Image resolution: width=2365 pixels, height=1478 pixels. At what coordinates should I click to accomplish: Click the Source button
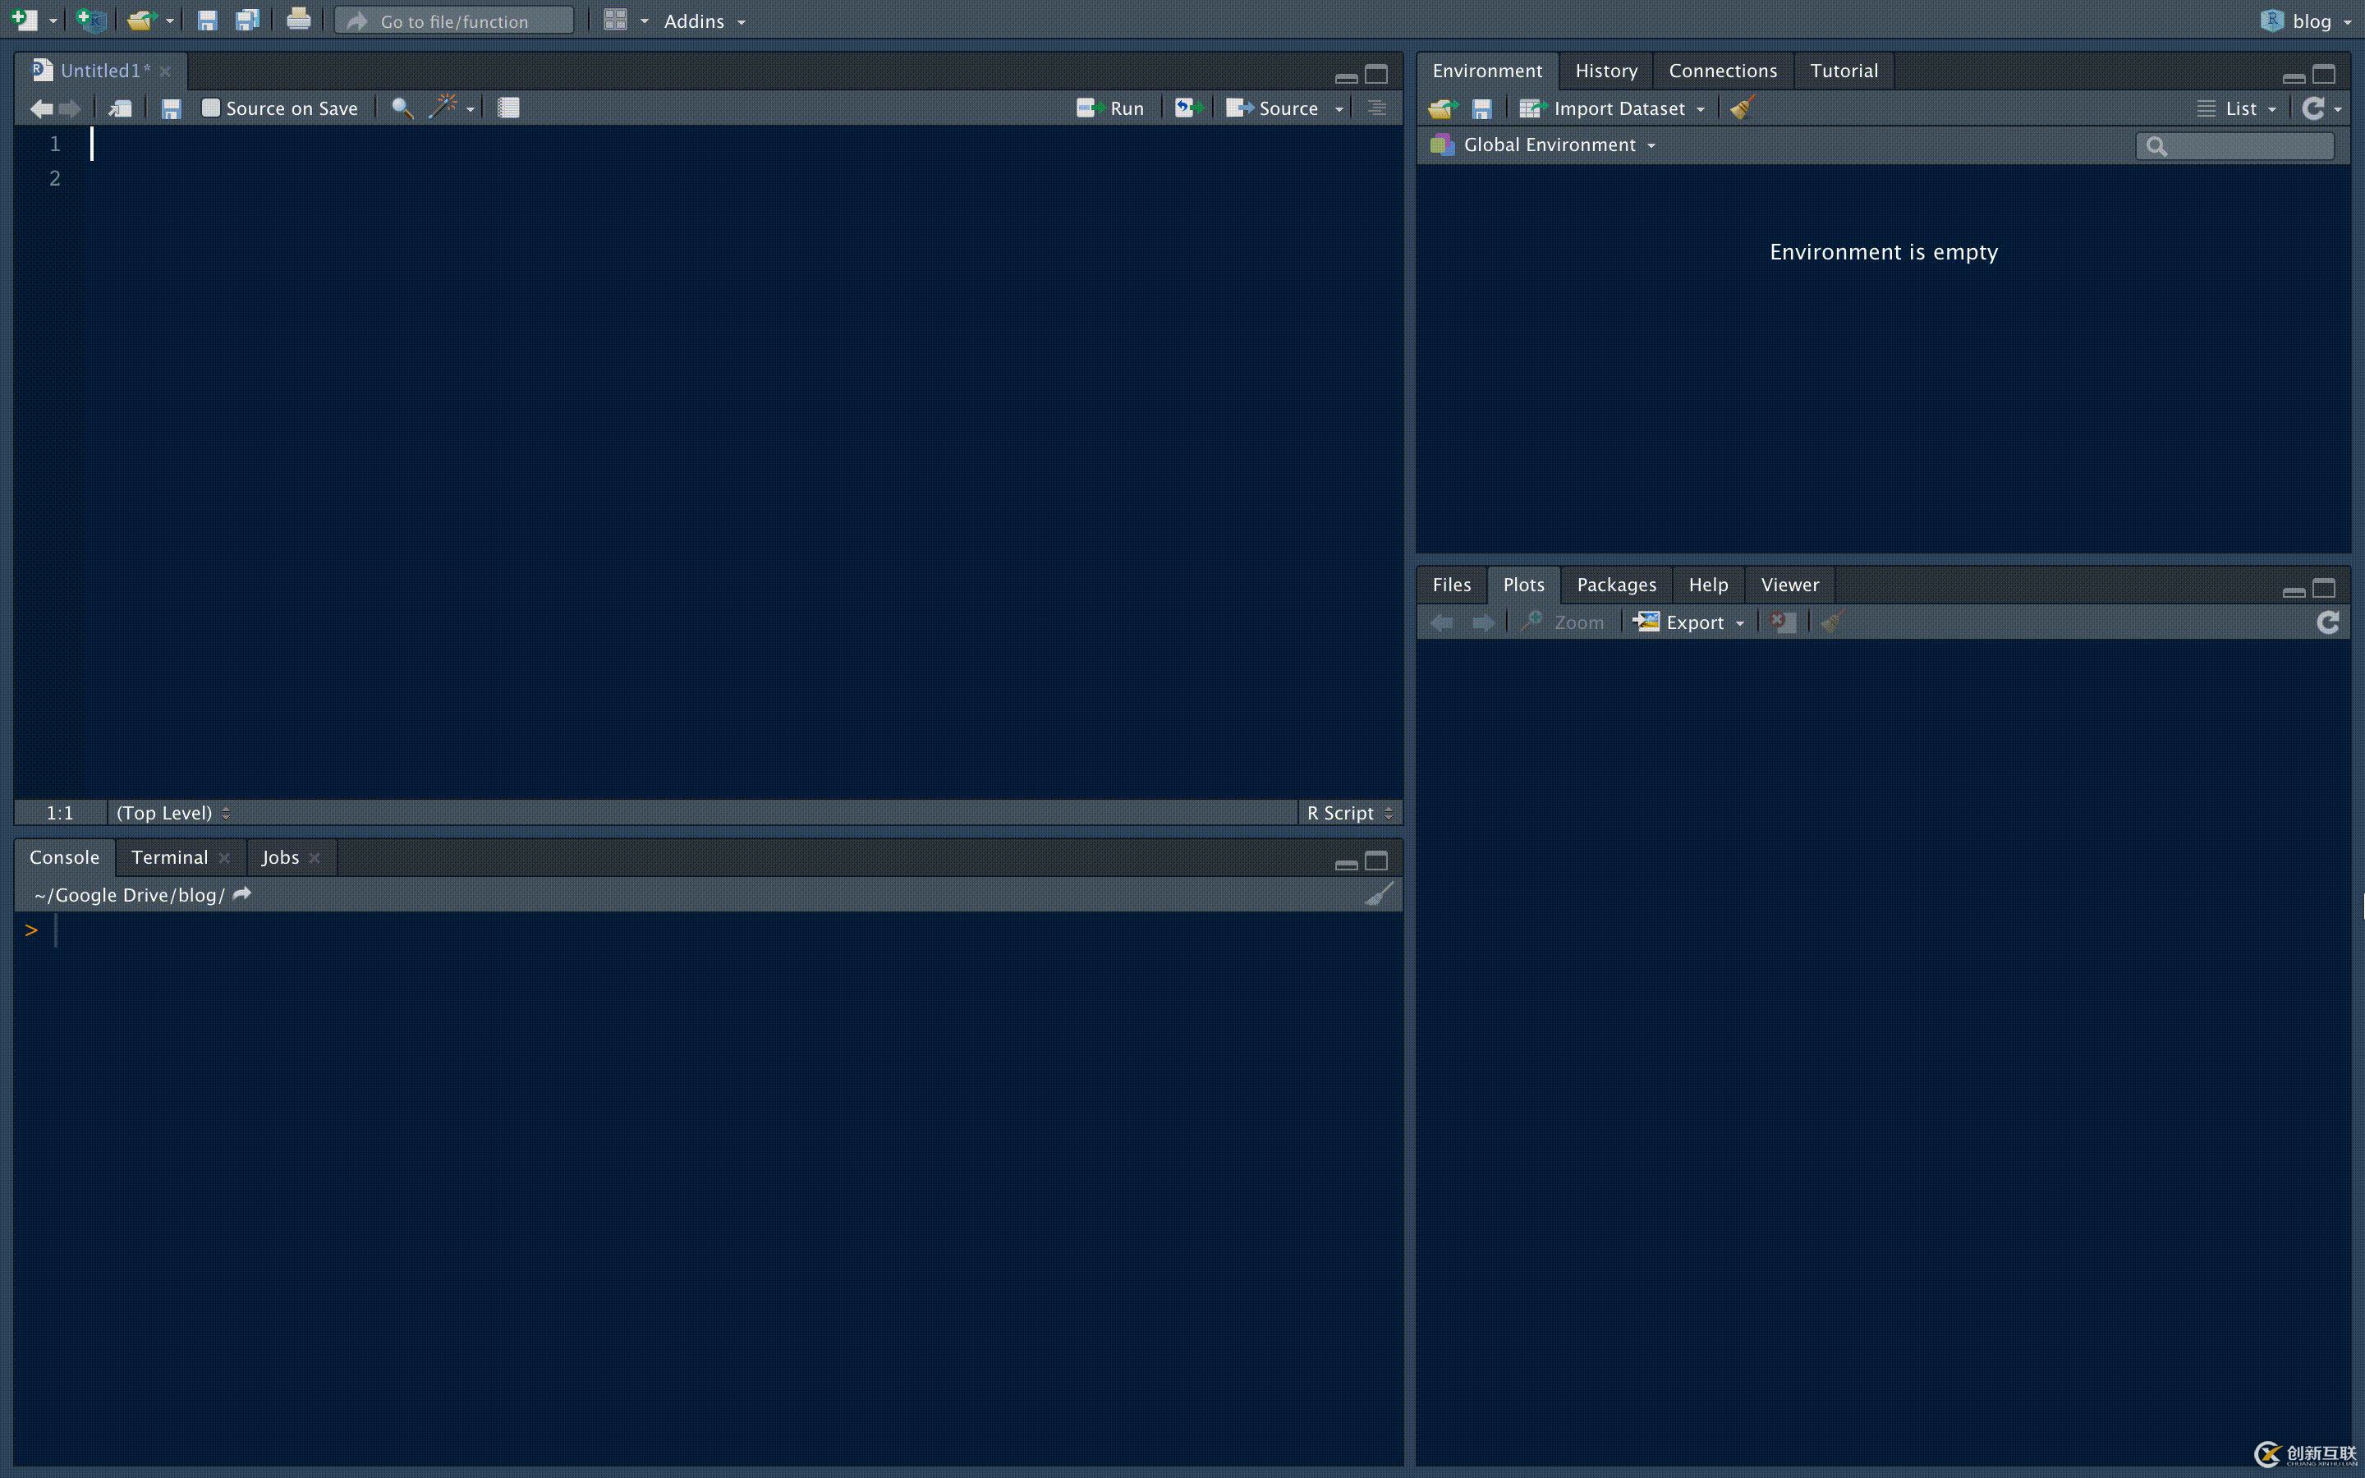(x=1274, y=108)
